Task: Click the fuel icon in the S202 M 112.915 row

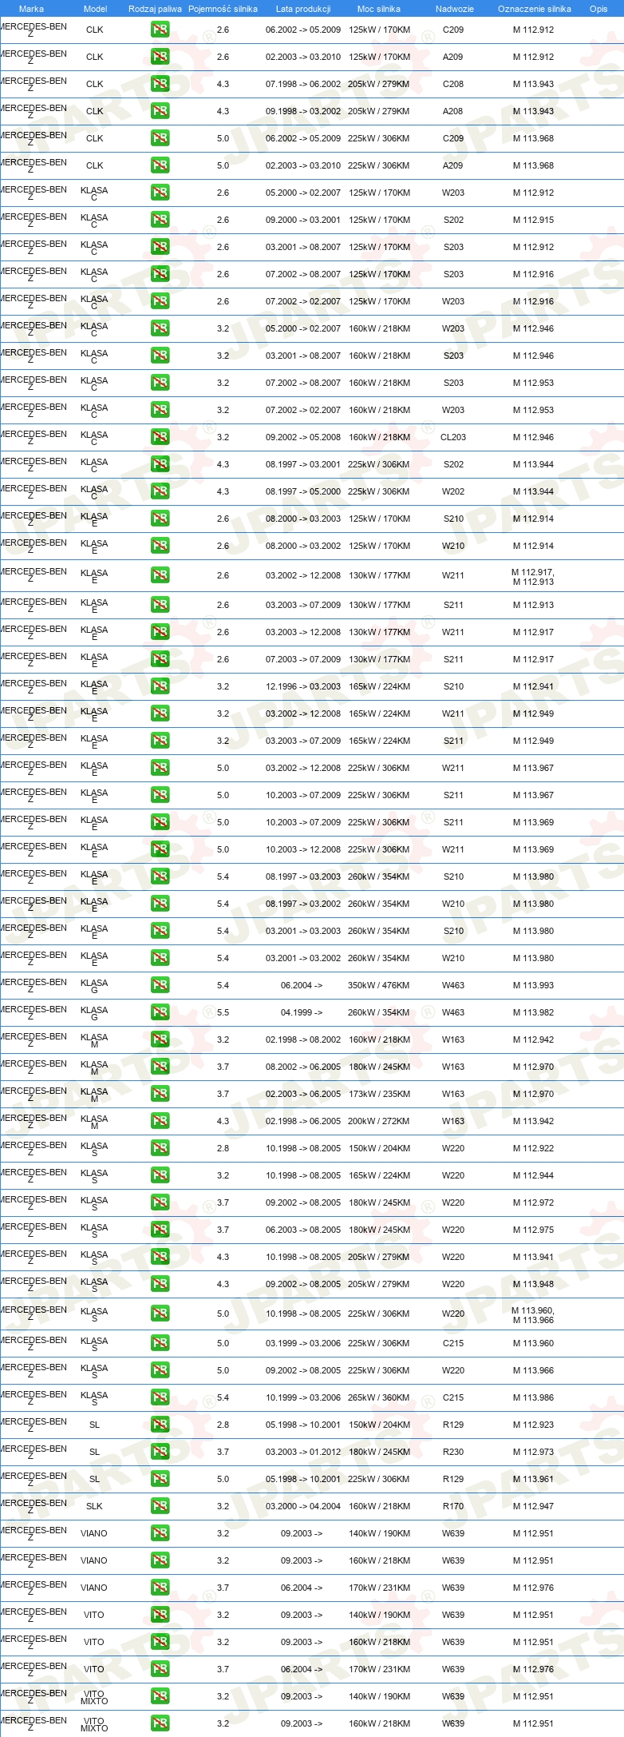Action: click(x=160, y=220)
